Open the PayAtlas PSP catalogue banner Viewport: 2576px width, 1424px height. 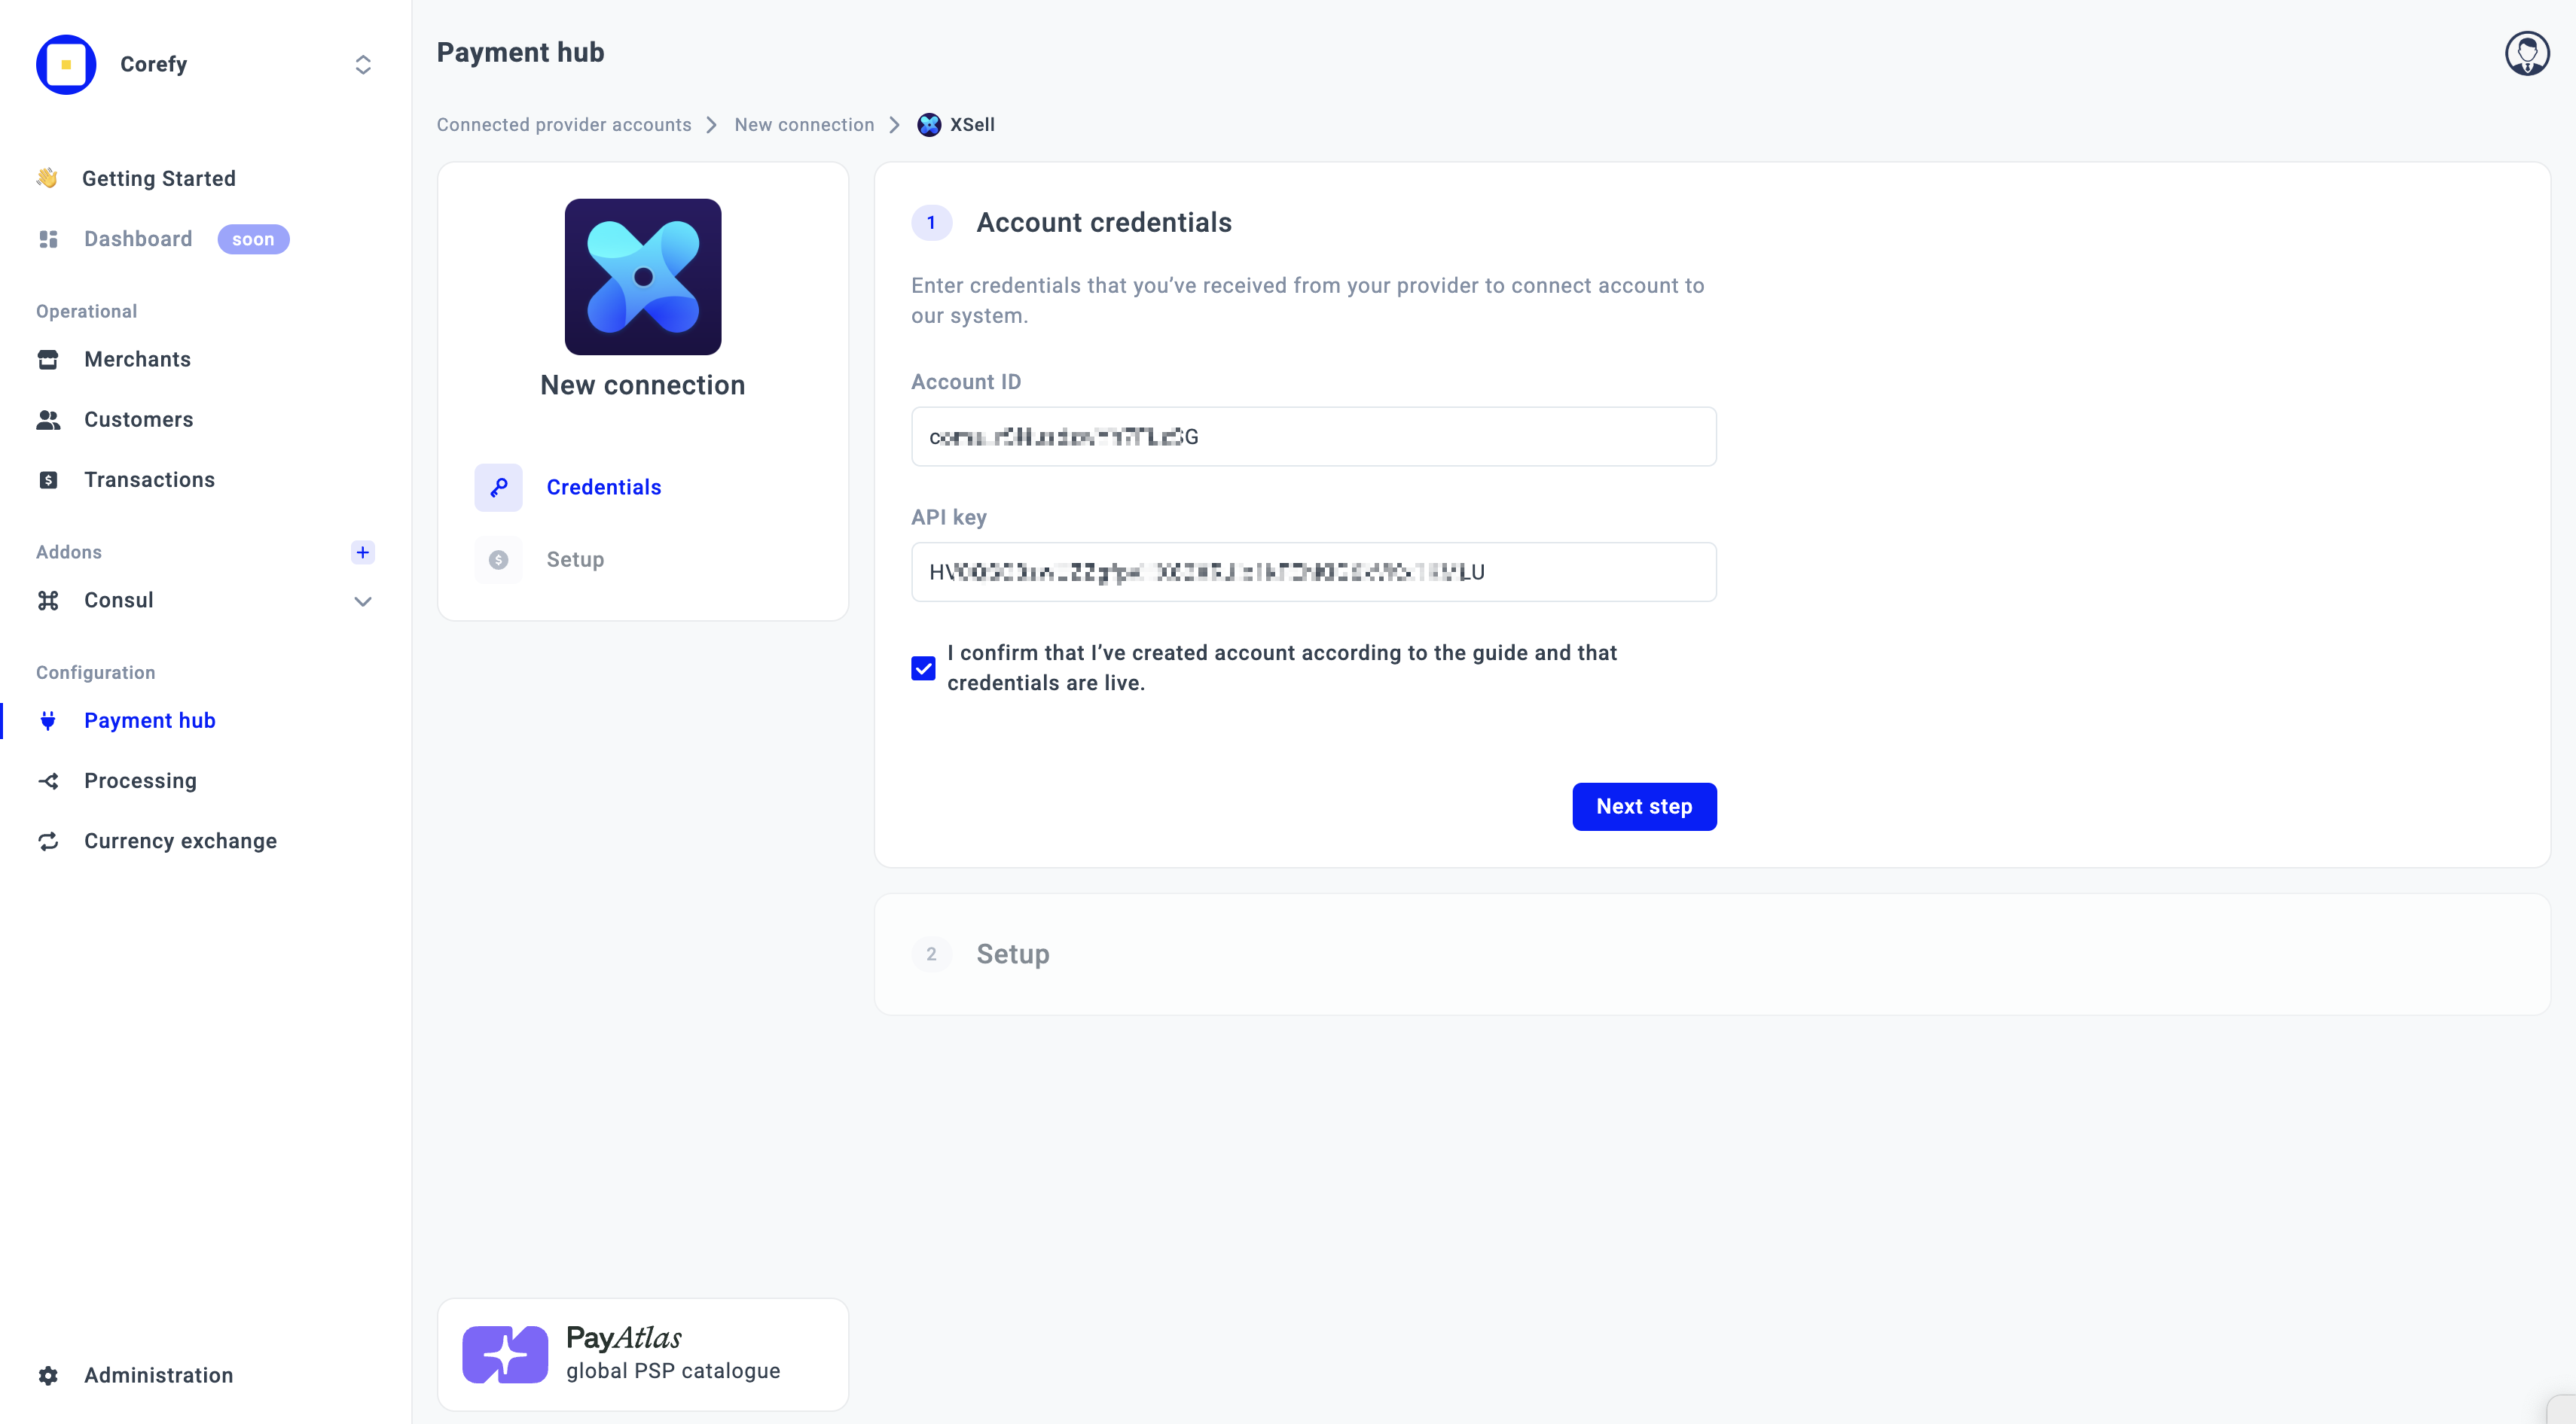(642, 1354)
